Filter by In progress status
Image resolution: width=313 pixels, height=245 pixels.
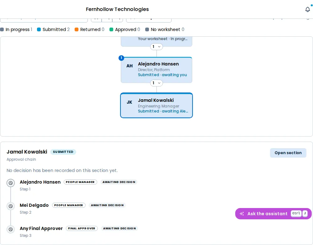(x=16, y=29)
